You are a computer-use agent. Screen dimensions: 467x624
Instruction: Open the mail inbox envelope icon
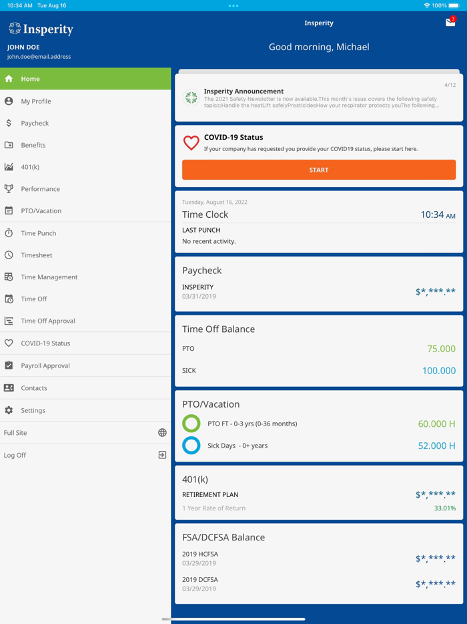click(450, 22)
